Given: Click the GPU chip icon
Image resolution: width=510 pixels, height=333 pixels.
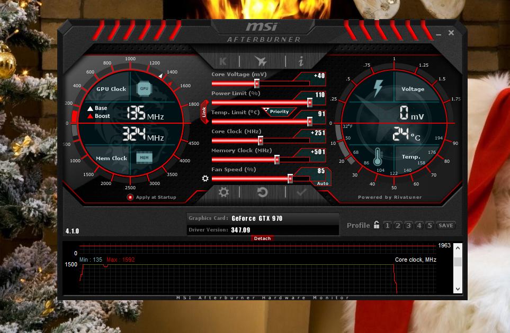Looking at the screenshot, I should [x=144, y=88].
